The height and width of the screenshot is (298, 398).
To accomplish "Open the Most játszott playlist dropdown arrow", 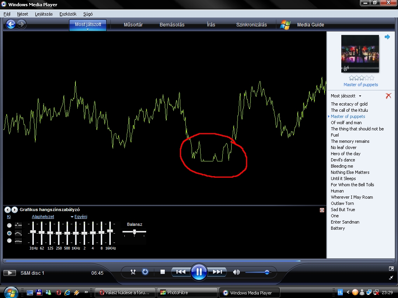I will [360, 96].
